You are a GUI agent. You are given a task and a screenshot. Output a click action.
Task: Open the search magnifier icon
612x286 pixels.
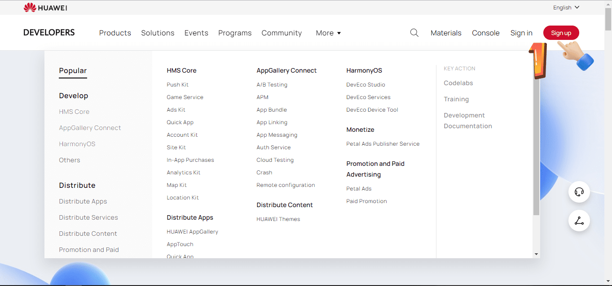(x=414, y=33)
